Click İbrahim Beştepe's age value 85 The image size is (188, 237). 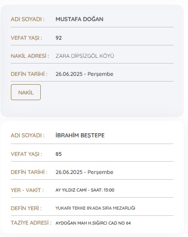(x=58, y=154)
